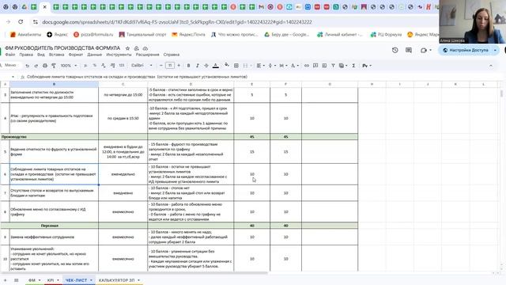Add a new sheet with plus
This screenshot has height=285, width=506.
pos(5,280)
